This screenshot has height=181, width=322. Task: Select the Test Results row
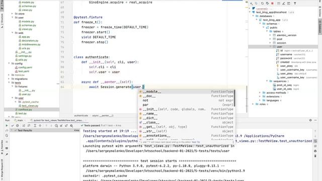click(x=45, y=130)
